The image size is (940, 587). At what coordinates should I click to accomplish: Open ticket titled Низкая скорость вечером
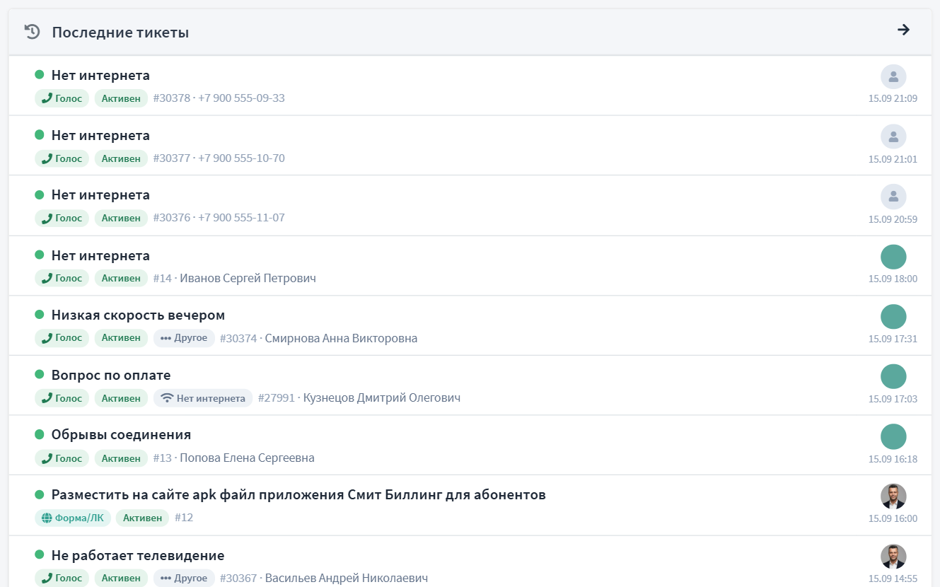138,315
